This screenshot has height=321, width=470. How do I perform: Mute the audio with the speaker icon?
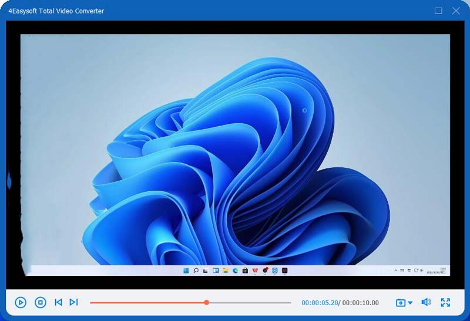tap(426, 302)
